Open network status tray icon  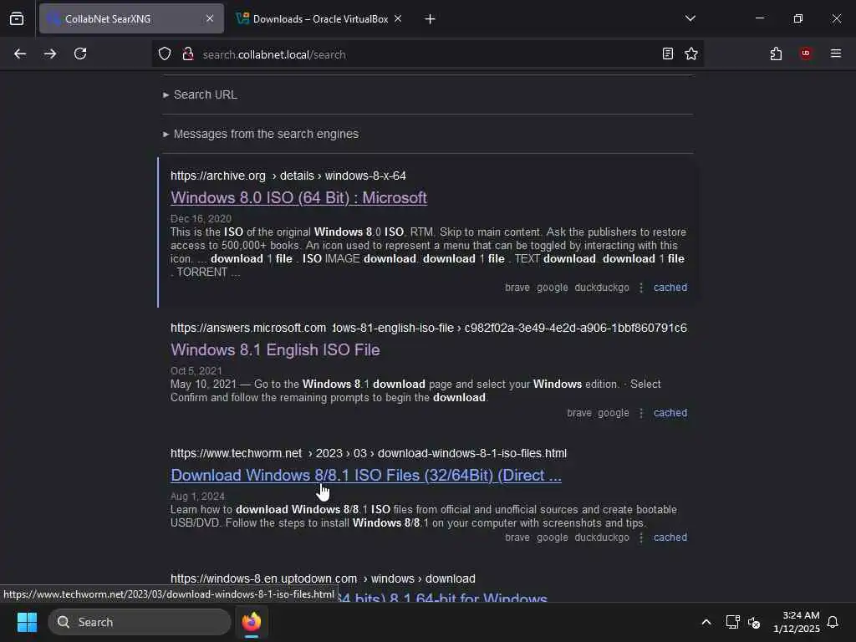coord(732,622)
